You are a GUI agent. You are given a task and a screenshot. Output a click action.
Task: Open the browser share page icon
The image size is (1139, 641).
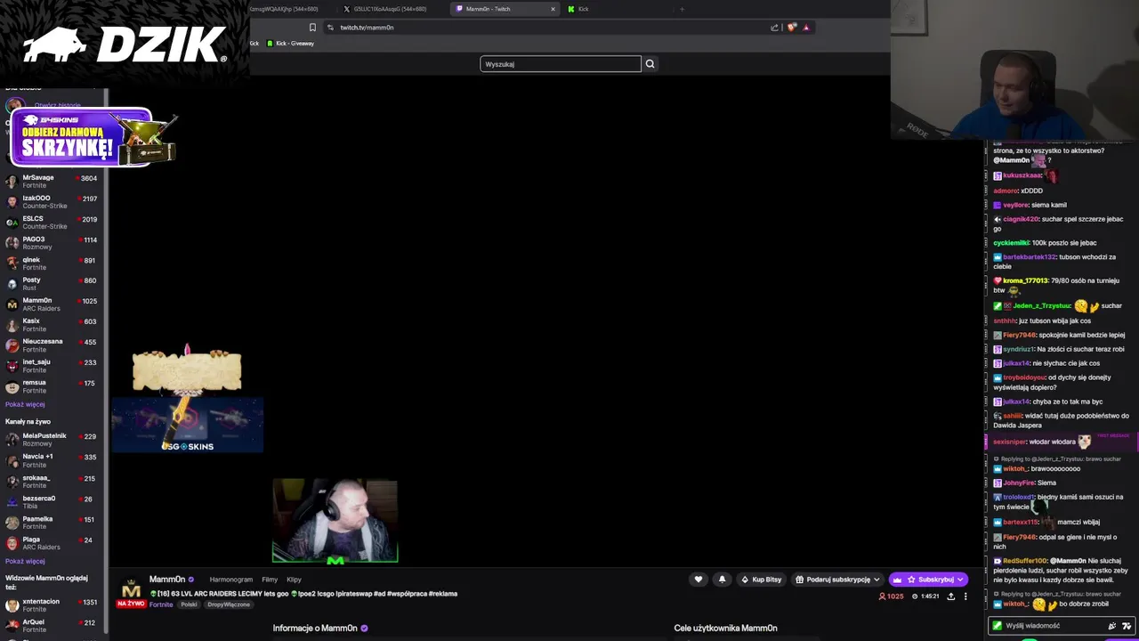point(774,28)
